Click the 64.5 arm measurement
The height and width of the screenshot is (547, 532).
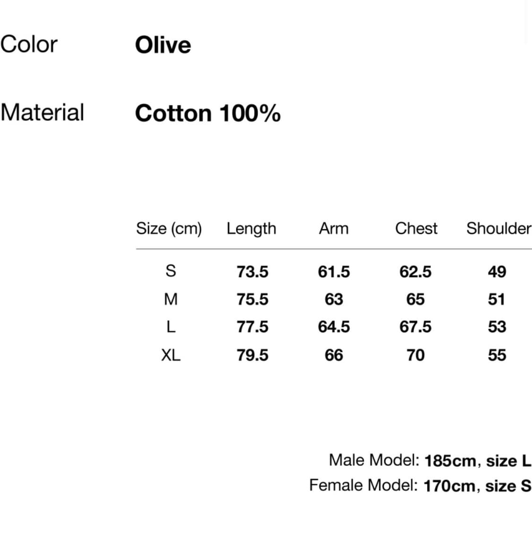coord(334,327)
